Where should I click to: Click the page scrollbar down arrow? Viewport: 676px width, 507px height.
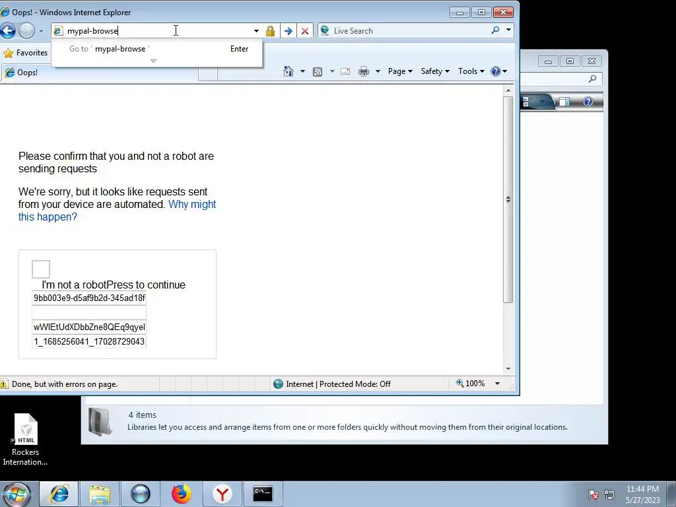point(508,369)
